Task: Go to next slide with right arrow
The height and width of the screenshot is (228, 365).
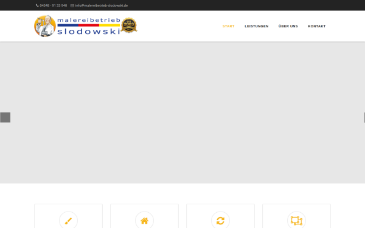Action: coord(364,117)
